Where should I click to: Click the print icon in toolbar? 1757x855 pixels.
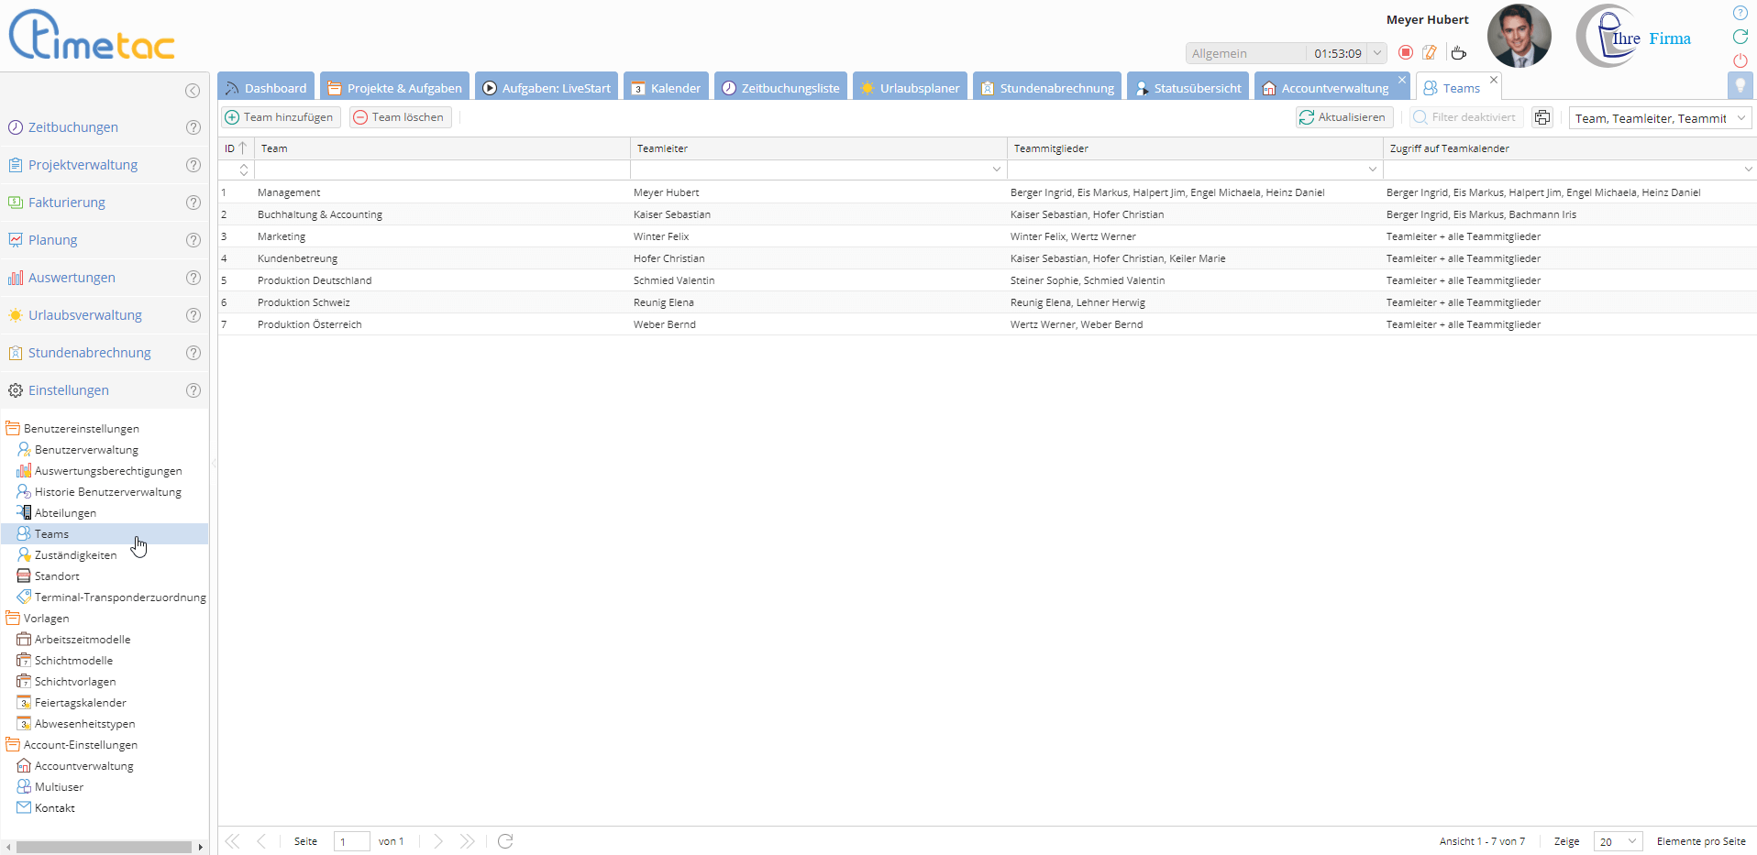click(1542, 117)
